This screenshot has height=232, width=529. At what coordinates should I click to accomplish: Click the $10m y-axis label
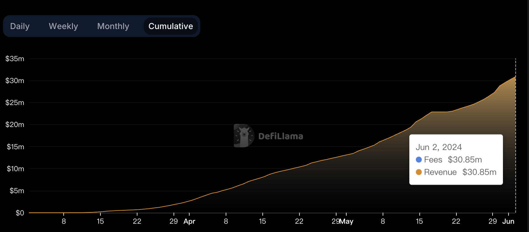[x=15, y=169]
